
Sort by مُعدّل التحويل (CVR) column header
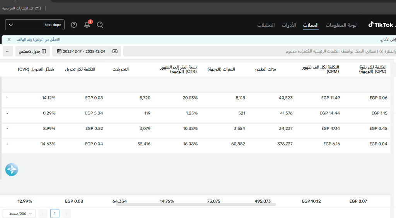coord(36,69)
